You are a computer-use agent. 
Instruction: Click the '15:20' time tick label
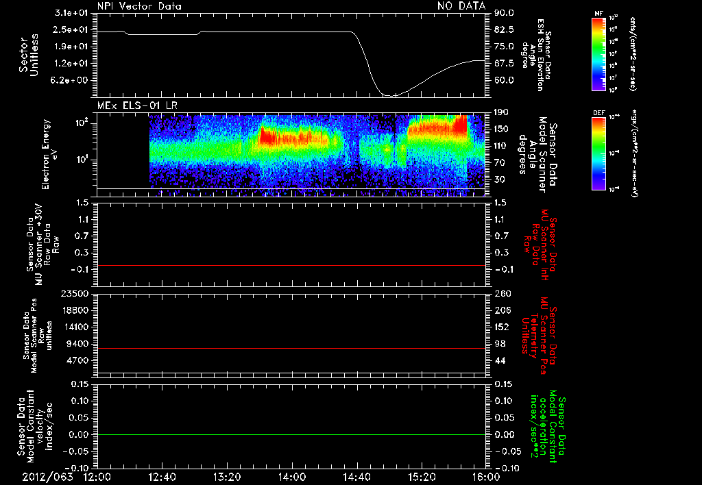(422, 477)
